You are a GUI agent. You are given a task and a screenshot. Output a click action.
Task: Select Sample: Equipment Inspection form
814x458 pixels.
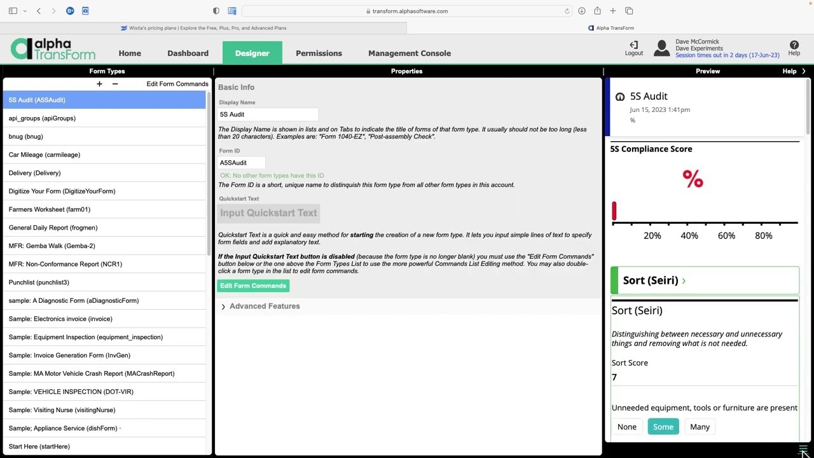click(104, 337)
